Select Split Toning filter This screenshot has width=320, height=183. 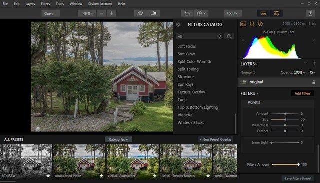[188, 69]
